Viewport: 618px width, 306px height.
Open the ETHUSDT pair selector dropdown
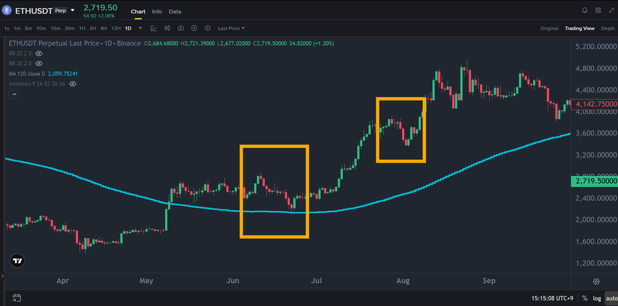click(73, 10)
